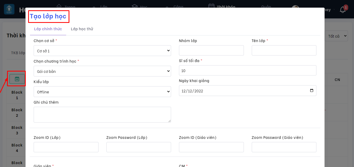Open the Chọn chương trình học dropdown
Screen dimensions: 354x167
tap(102, 71)
